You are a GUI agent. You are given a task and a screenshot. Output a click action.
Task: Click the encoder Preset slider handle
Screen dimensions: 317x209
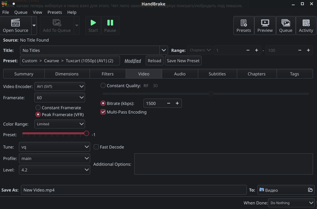[x=86, y=133]
